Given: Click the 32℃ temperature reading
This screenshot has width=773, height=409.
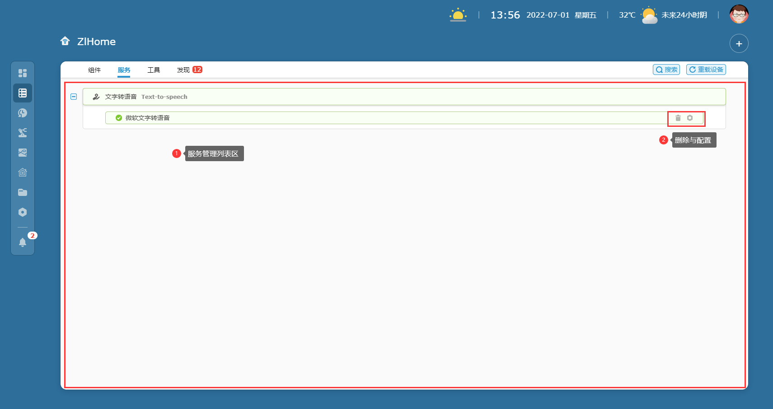Looking at the screenshot, I should coord(627,15).
